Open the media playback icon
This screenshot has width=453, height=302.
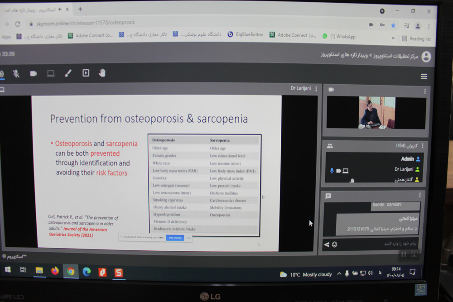[x=86, y=73]
